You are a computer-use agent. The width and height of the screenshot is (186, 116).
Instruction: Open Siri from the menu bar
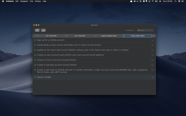179,1
